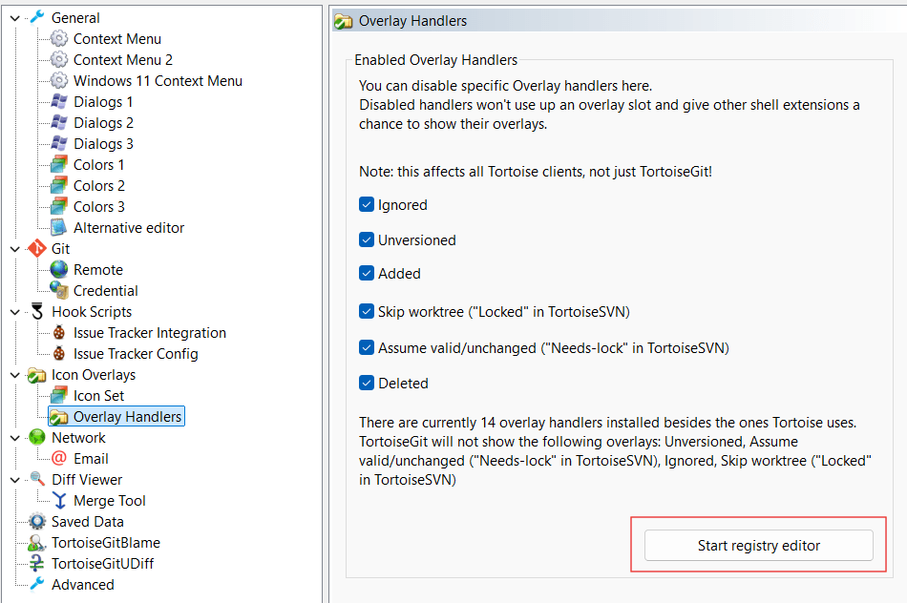Open the Icon Set label
The image size is (907, 603).
point(98,395)
